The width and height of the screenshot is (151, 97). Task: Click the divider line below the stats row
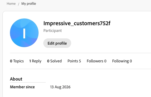point(80,69)
